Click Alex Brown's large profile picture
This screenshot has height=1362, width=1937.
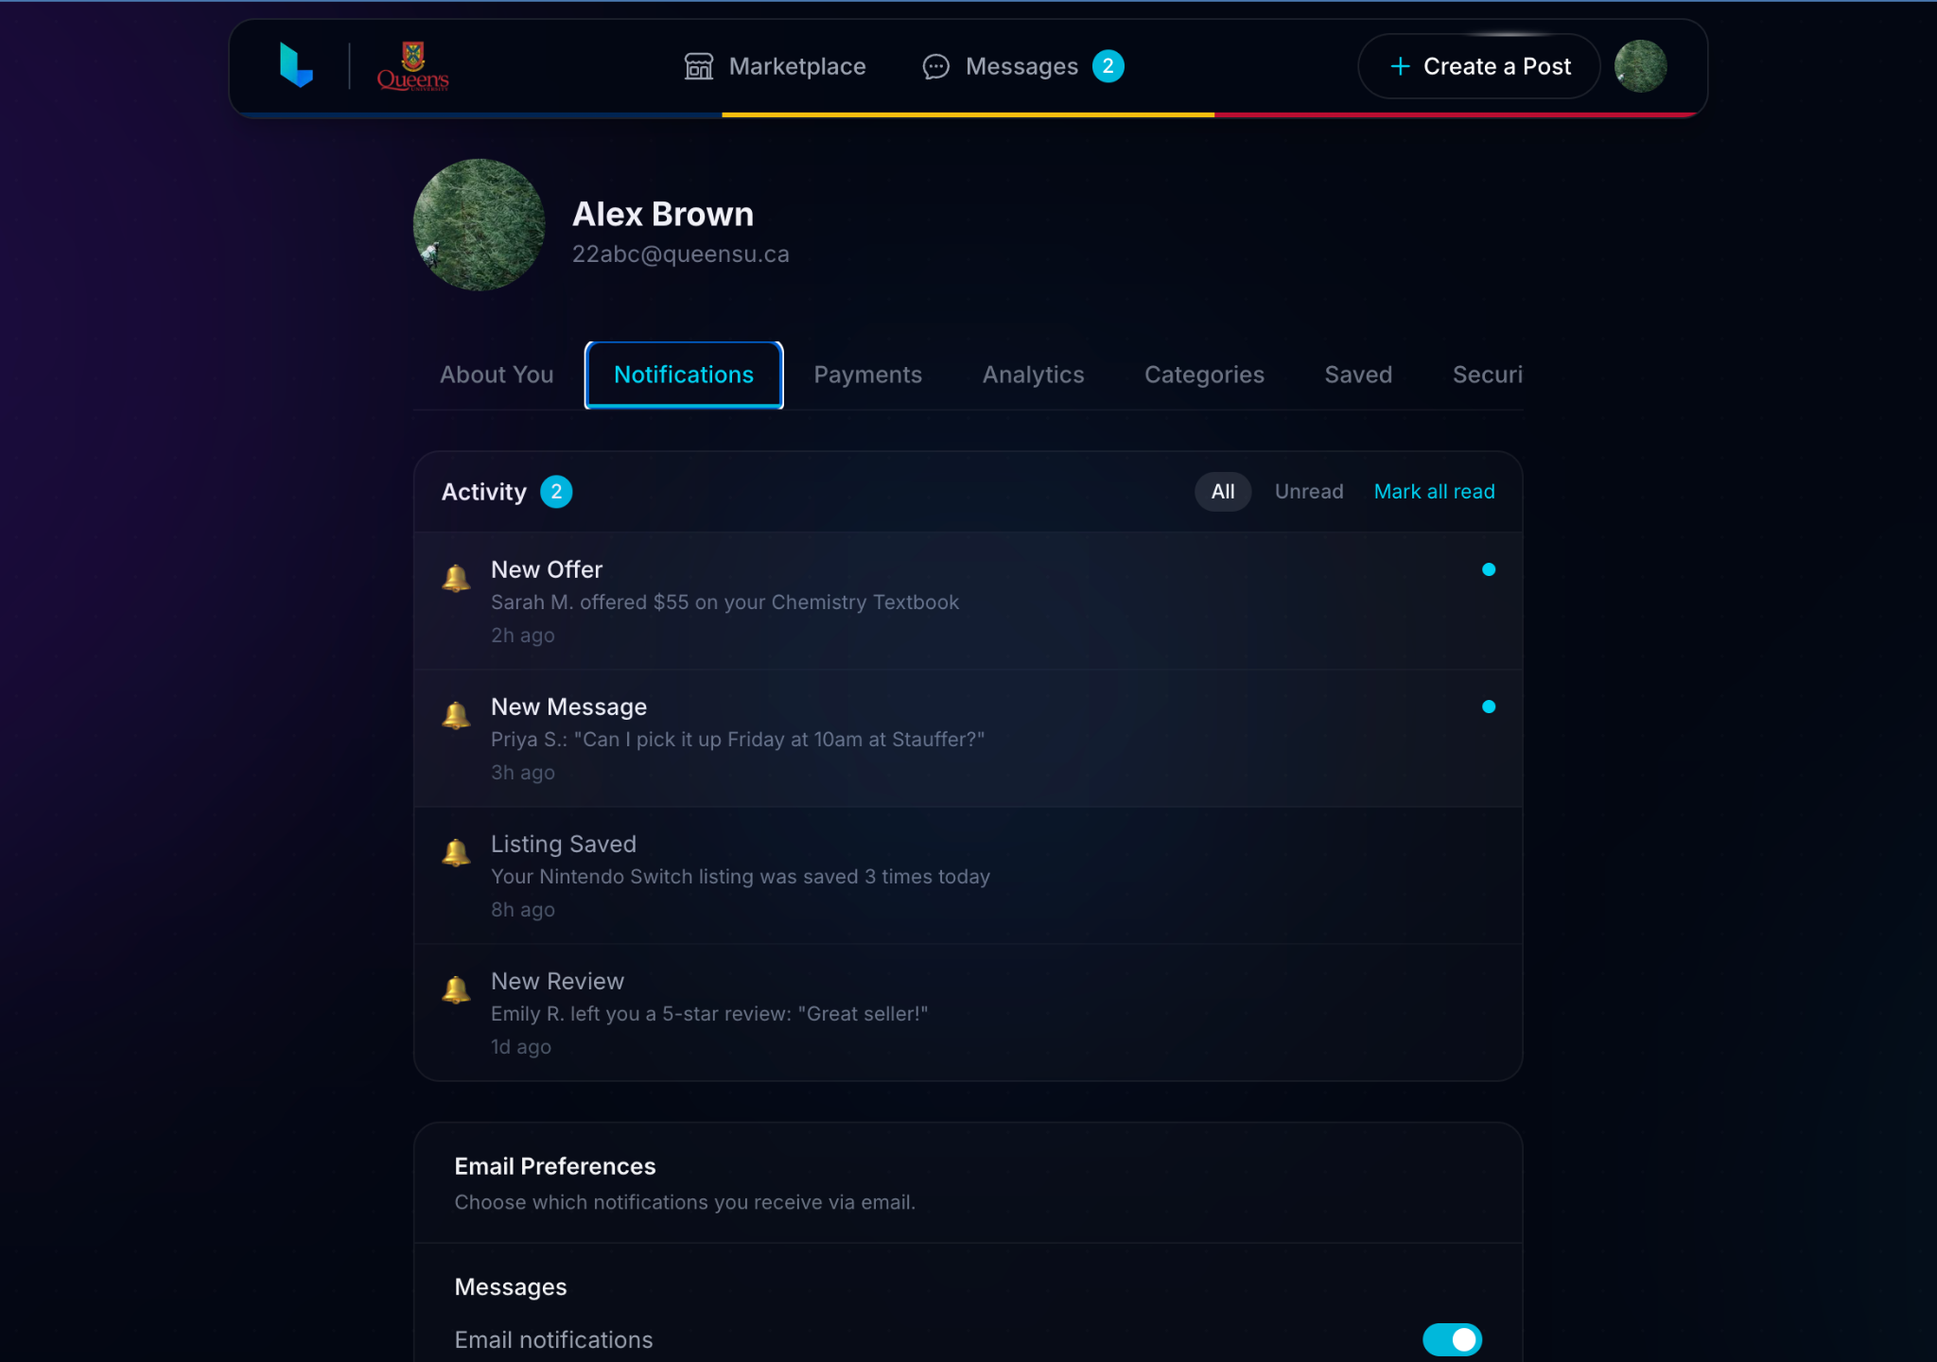point(480,225)
